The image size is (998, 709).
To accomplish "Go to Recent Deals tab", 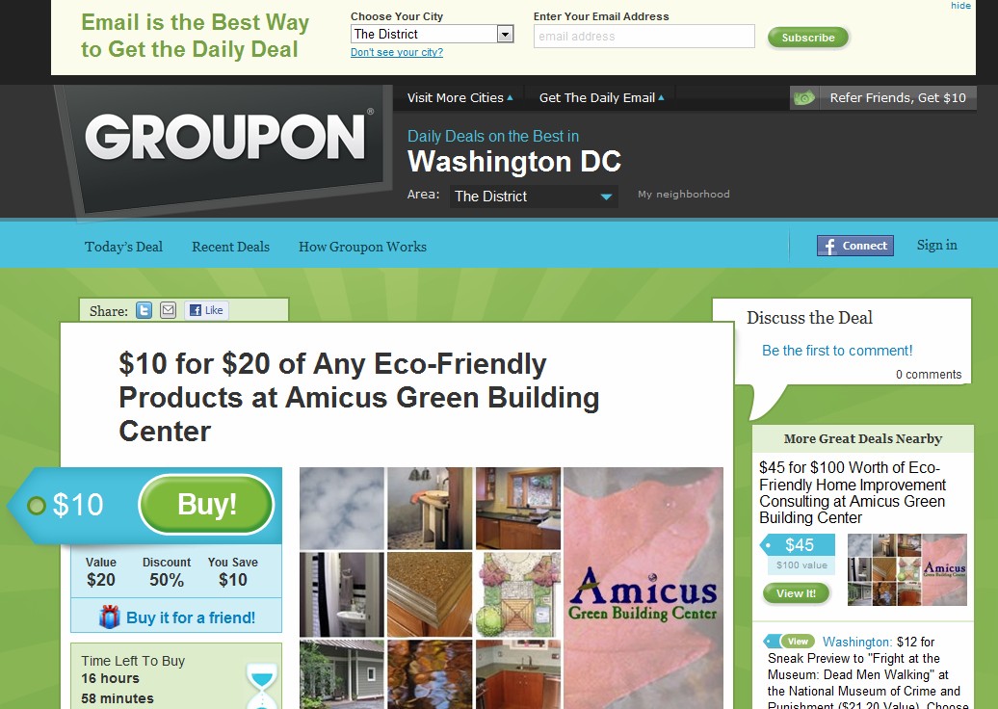I will pyautogui.click(x=230, y=247).
